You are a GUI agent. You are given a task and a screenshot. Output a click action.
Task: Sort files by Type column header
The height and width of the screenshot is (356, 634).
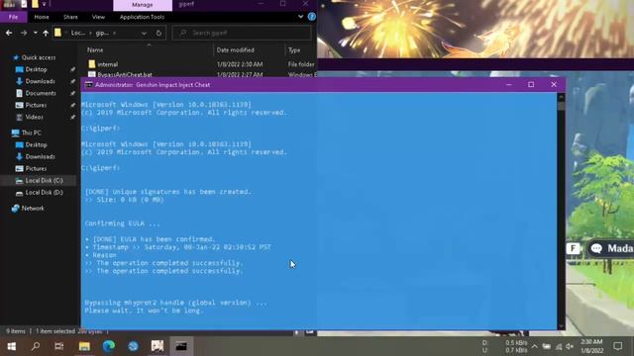294,50
